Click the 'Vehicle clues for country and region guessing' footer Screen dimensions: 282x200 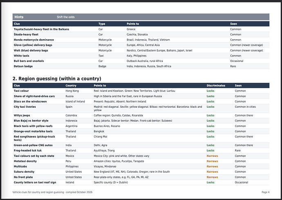pyautogui.click(x=38, y=192)
